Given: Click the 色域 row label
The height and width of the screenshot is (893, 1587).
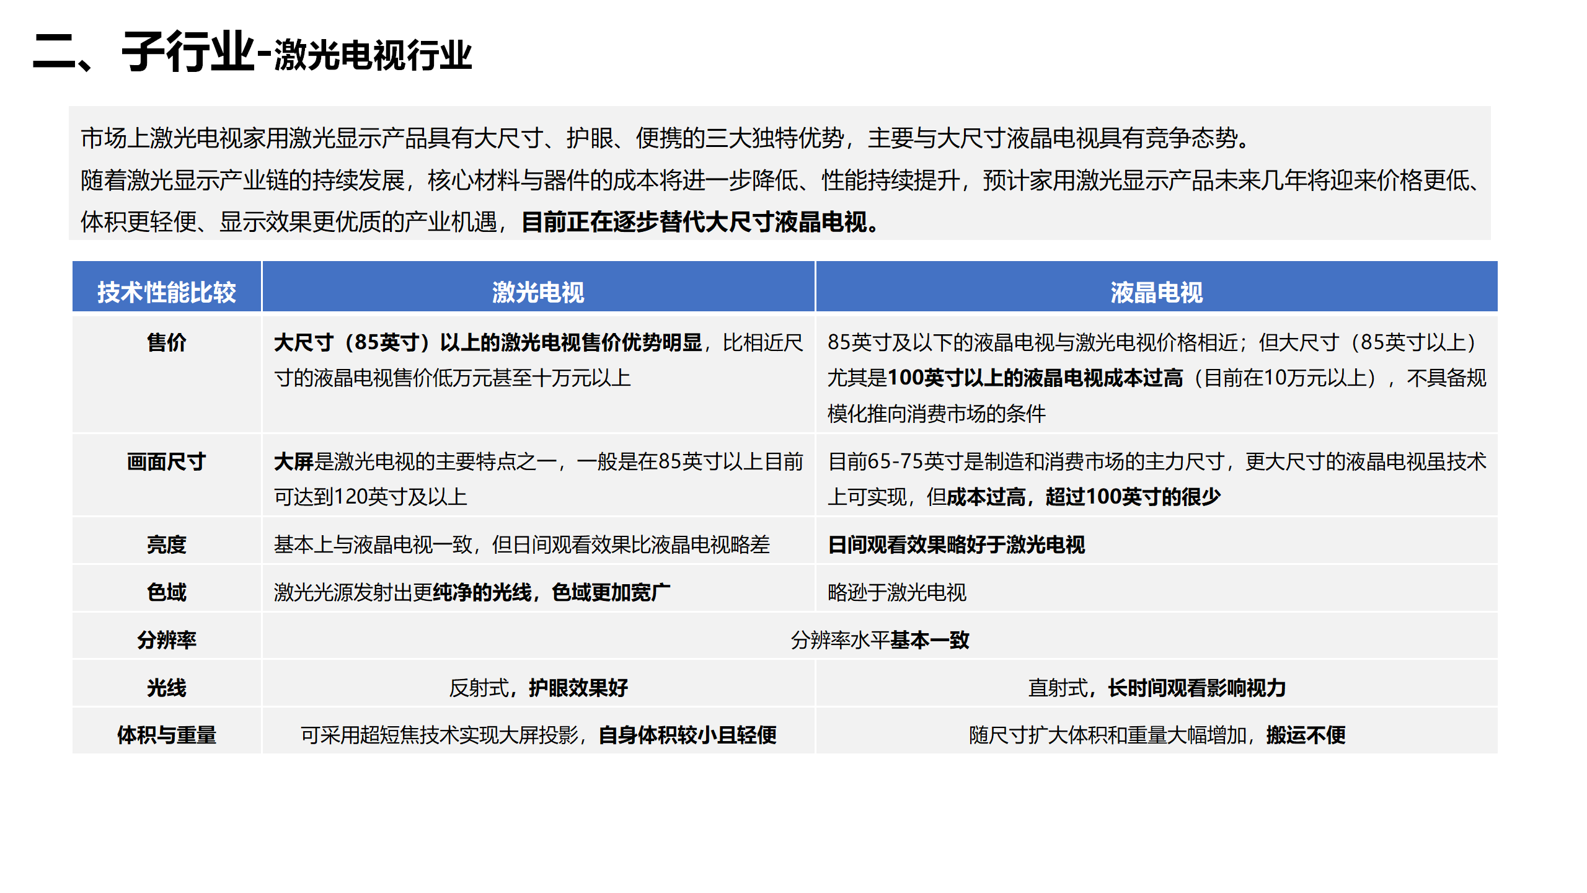Looking at the screenshot, I should pos(167,591).
